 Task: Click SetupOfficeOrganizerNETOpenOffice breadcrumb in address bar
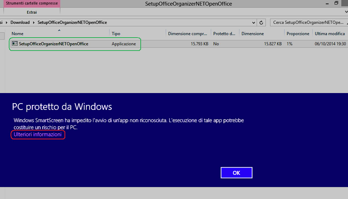(72, 23)
